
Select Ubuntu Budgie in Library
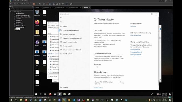click(20, 14)
